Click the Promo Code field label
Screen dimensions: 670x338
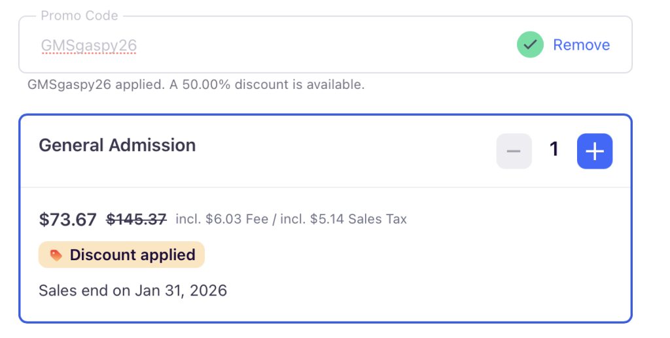79,15
